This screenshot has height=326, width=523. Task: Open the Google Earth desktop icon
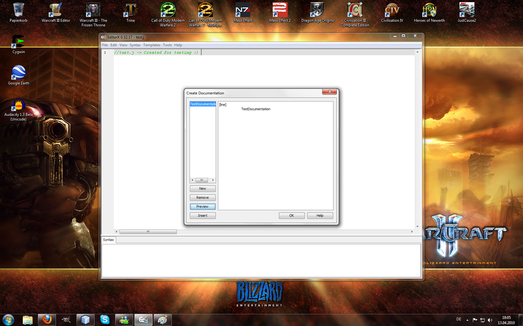coord(18,75)
